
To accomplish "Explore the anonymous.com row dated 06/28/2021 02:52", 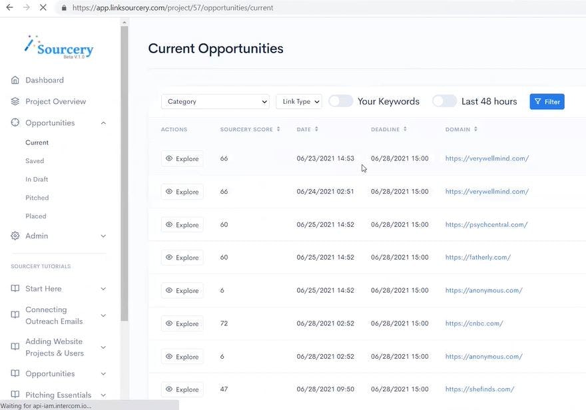I will pos(182,357).
